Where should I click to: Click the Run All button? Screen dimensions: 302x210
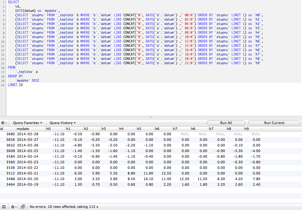(x=226, y=123)
